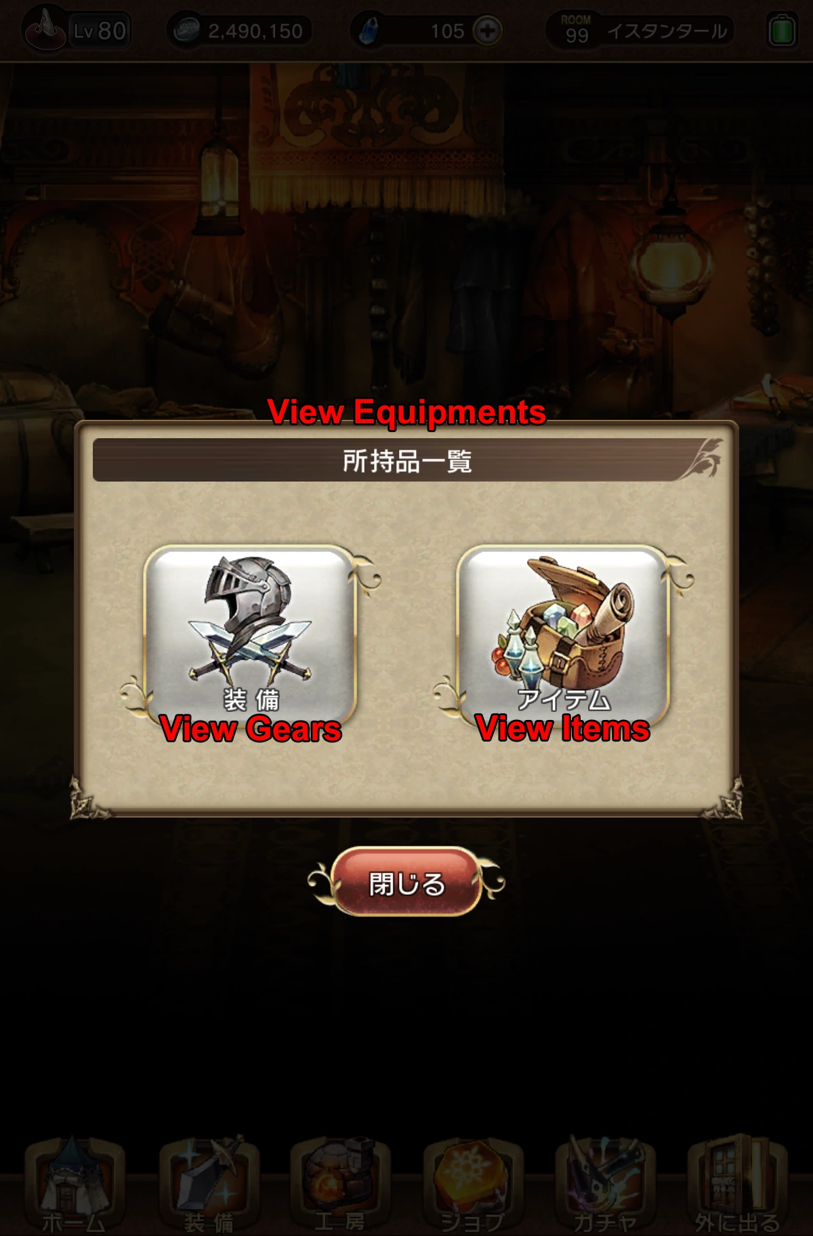
Task: Tap the 所持品一覧 header bar
Action: [406, 461]
